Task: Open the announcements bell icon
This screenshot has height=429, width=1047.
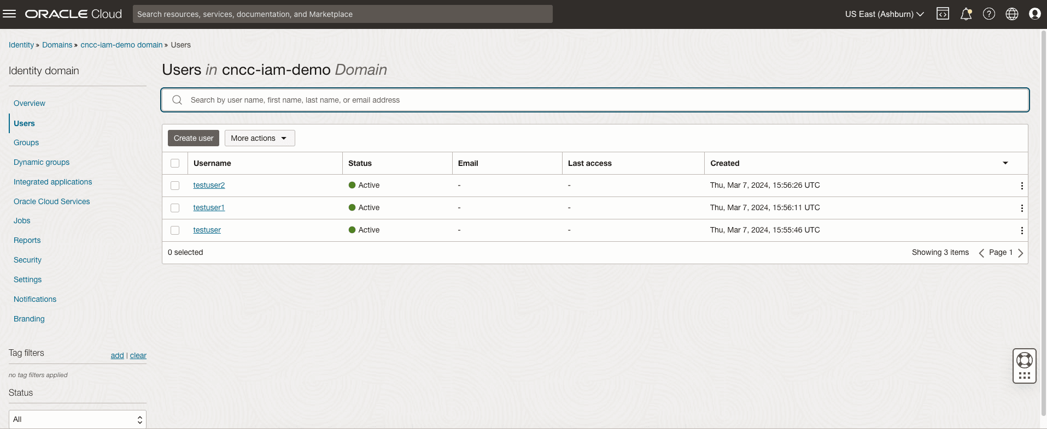Action: click(966, 14)
